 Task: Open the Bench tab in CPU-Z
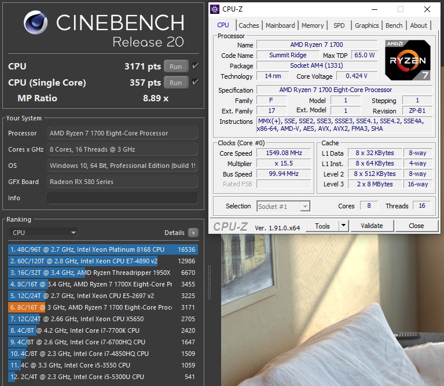[x=394, y=25]
